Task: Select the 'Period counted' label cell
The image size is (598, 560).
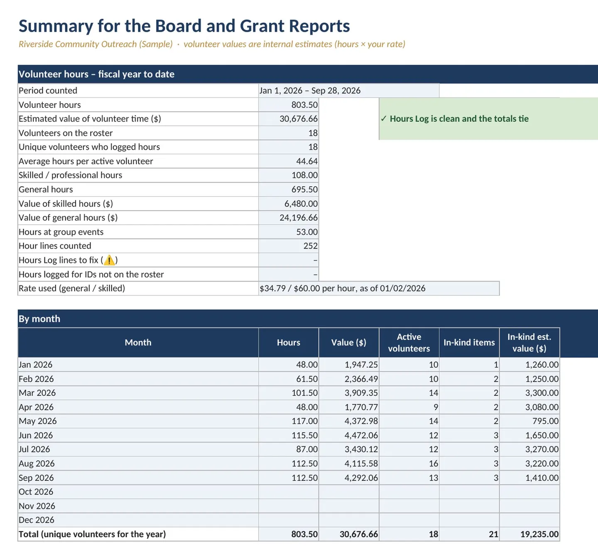Action: (x=138, y=90)
